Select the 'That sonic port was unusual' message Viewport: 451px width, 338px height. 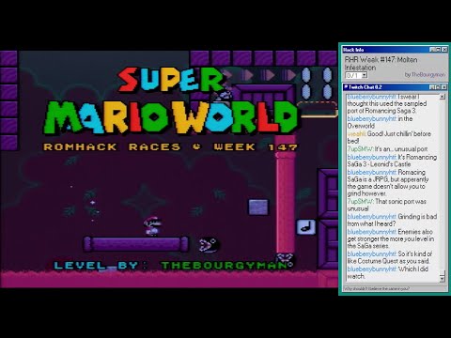pos(387,205)
